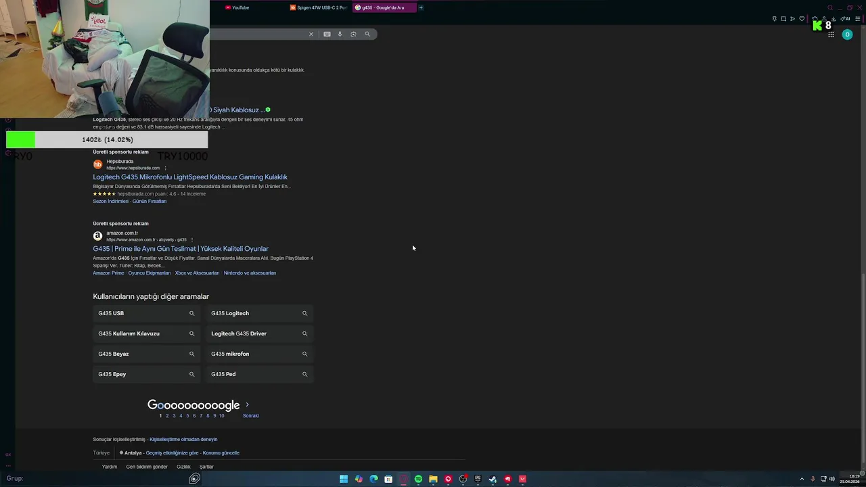Screen dimensions: 866x487
Task: Click the magnifier search button in search bar
Action: point(367,34)
